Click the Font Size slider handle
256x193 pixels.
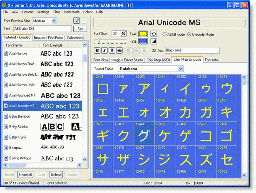tap(99, 40)
